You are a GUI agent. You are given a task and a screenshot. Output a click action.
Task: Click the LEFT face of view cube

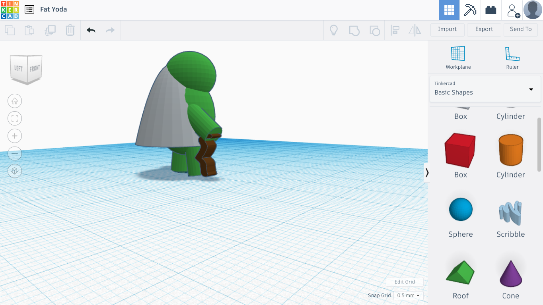(19, 68)
